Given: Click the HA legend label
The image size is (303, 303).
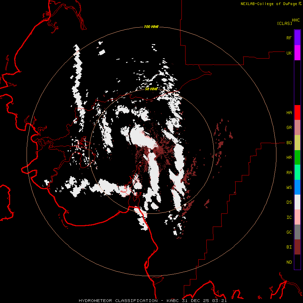Looking at the screenshot, I should [289, 112].
